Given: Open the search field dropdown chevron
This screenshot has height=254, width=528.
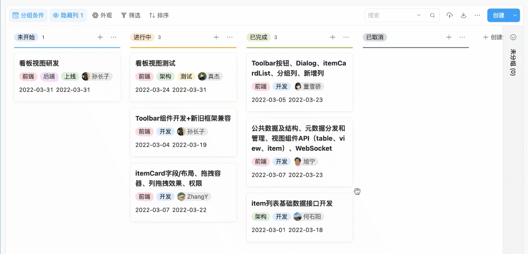Looking at the screenshot, I should tap(419, 15).
